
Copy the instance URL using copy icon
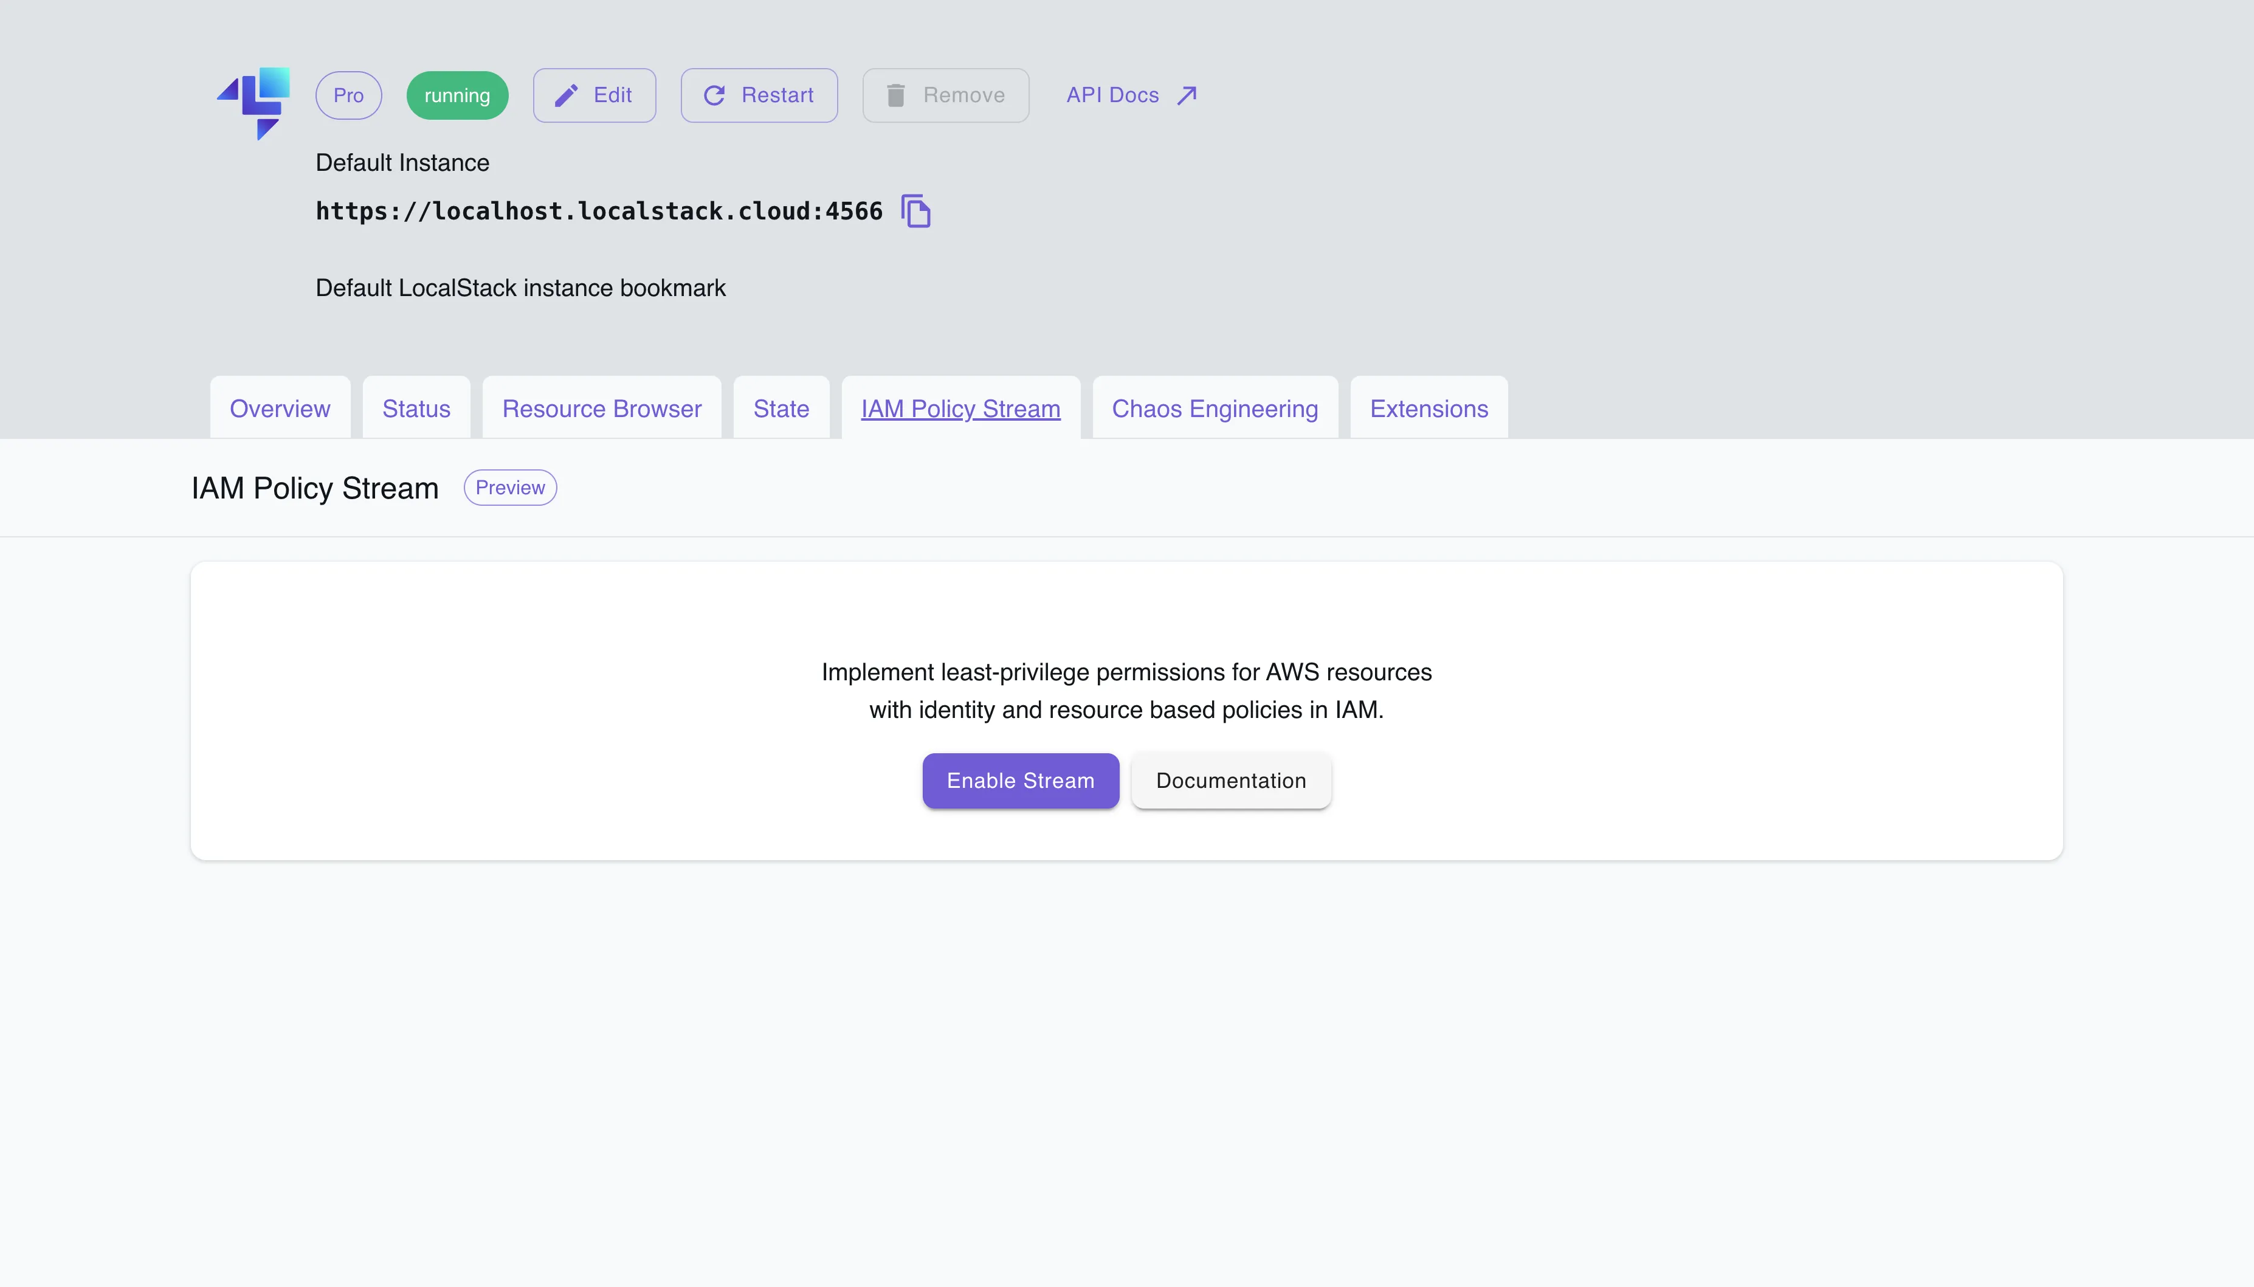(x=915, y=212)
